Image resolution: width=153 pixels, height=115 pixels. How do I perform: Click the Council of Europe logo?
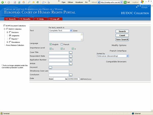143,7
